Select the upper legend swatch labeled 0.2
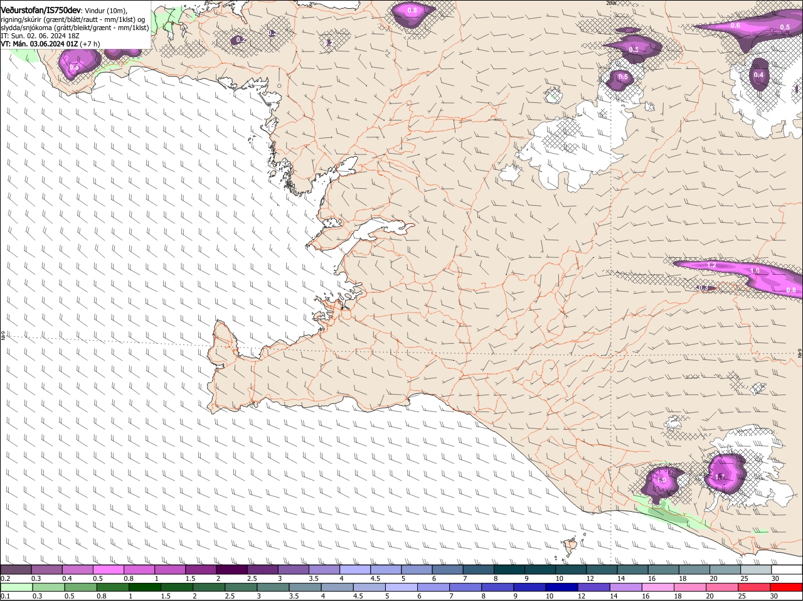Viewport: 803px width, 601px height. 16,570
